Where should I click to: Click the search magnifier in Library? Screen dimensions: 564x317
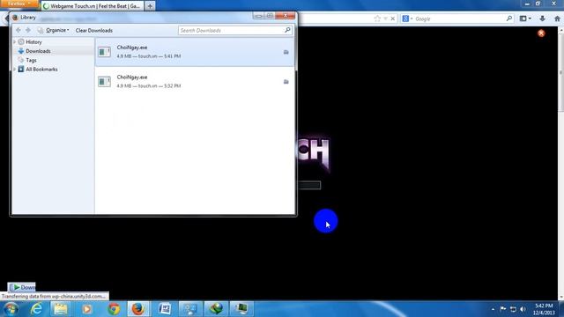(287, 30)
